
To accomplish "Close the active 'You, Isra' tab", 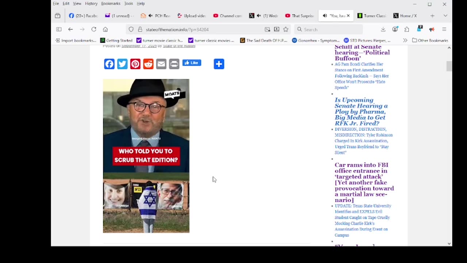I will pyautogui.click(x=348, y=16).
